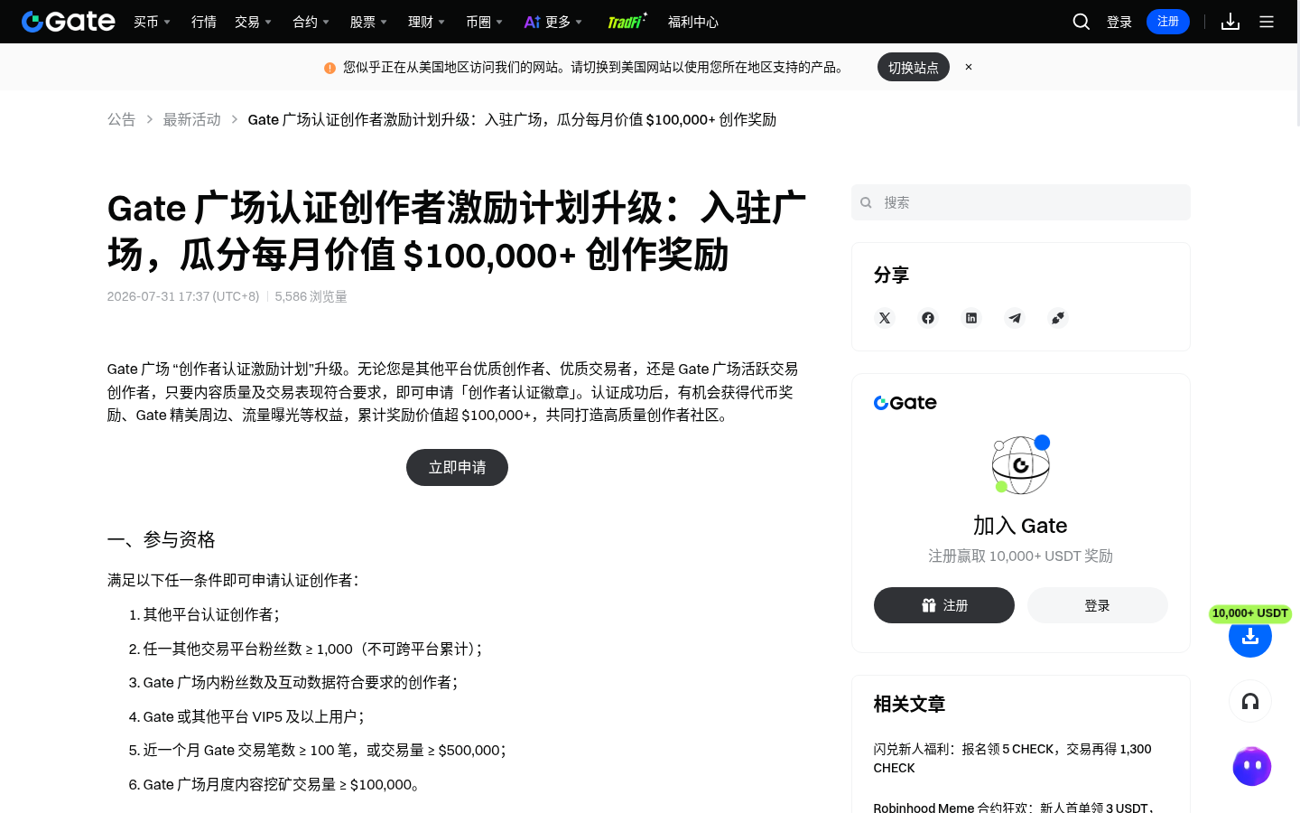
Task: Open related article 闪兑新人福利 CHECK
Action: pyautogui.click(x=1012, y=758)
